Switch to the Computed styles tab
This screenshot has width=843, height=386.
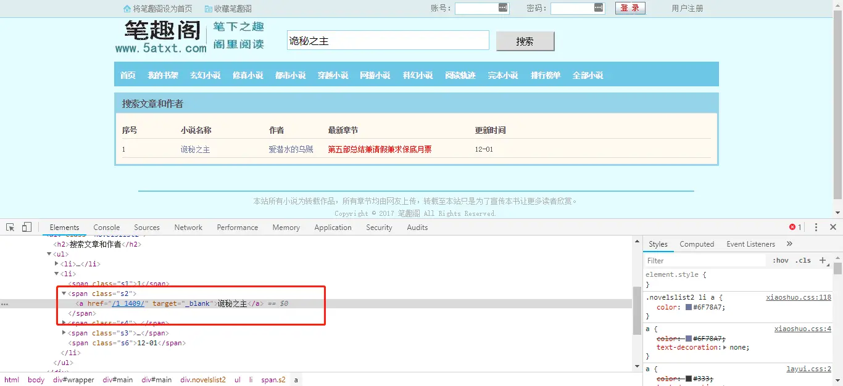[697, 244]
